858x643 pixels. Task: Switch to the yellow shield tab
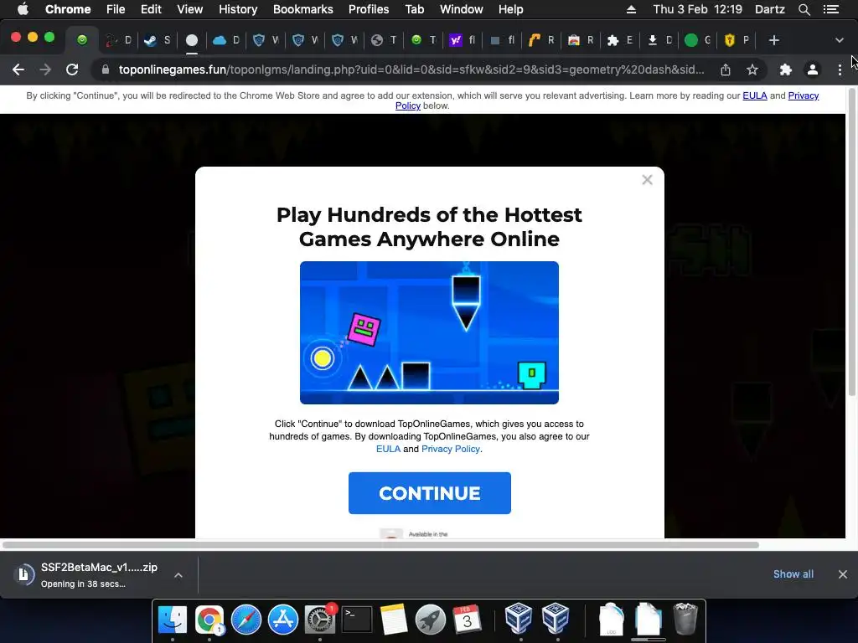(x=737, y=40)
